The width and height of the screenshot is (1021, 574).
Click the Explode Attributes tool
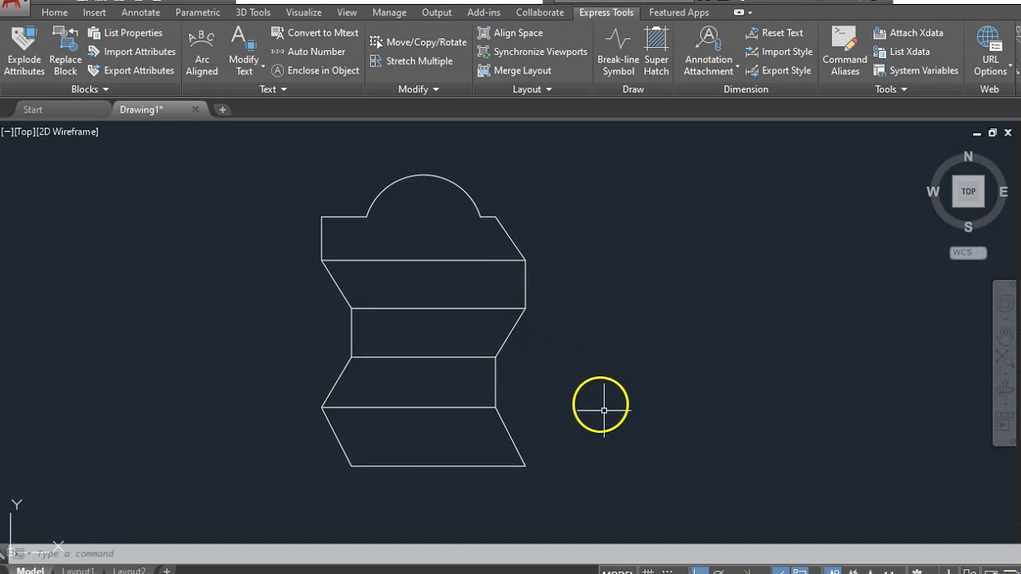24,51
